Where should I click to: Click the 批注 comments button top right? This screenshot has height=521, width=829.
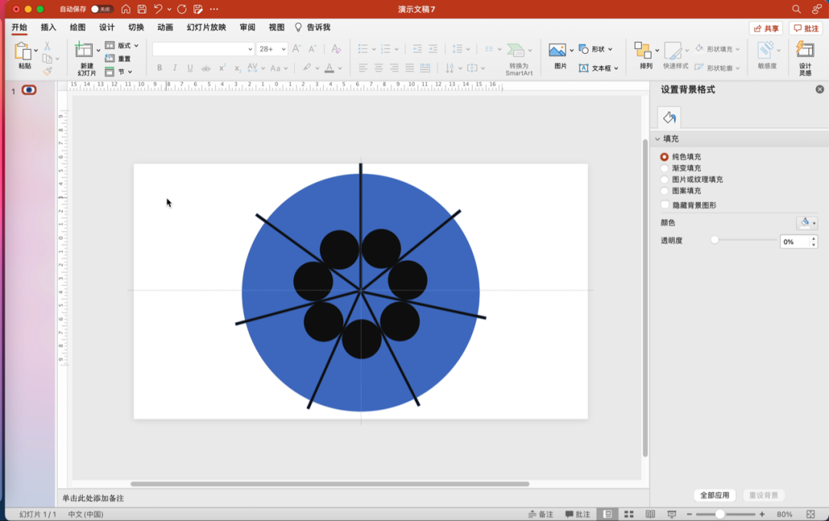click(x=806, y=28)
